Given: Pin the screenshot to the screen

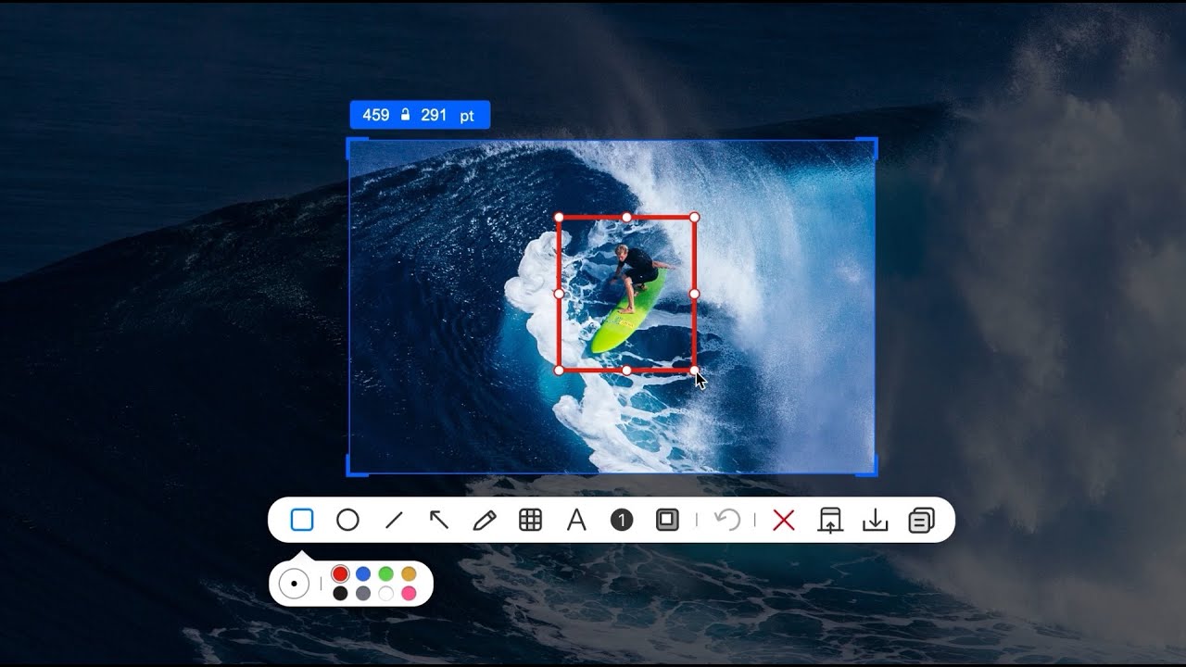Looking at the screenshot, I should pos(829,521).
